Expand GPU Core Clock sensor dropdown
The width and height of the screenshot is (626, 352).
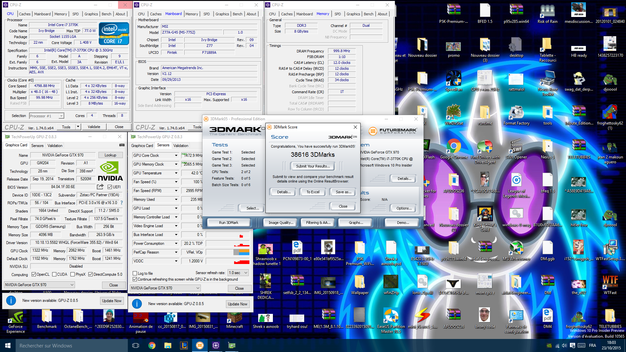click(176, 155)
